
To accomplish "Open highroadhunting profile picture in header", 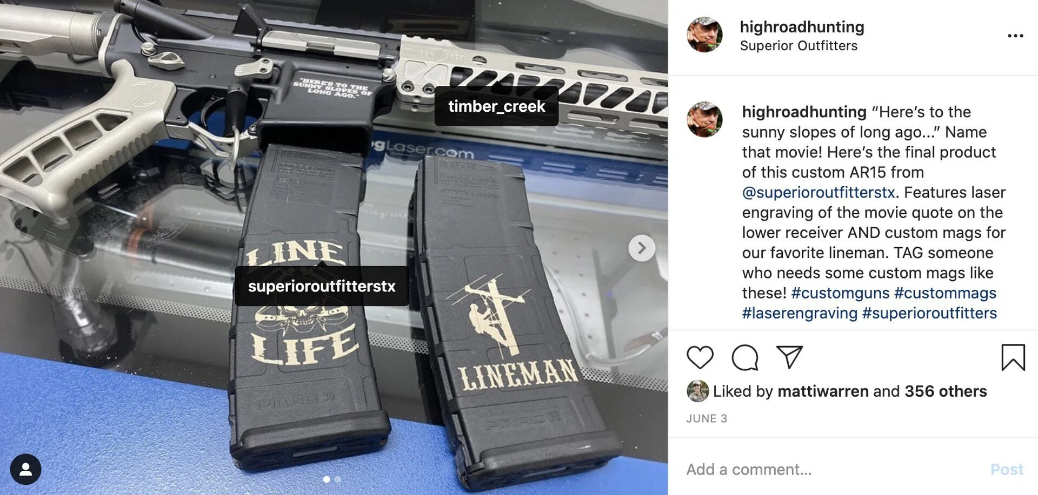I will point(704,35).
